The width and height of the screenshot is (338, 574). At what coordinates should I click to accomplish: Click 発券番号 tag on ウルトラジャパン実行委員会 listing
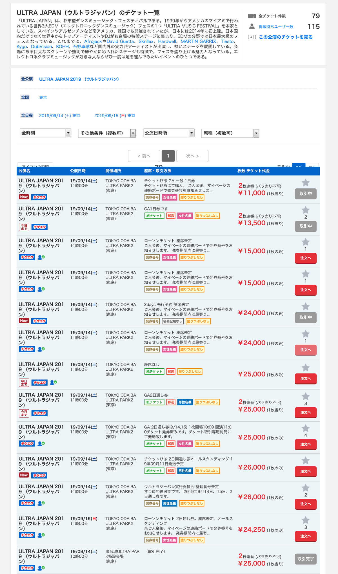pos(152,503)
